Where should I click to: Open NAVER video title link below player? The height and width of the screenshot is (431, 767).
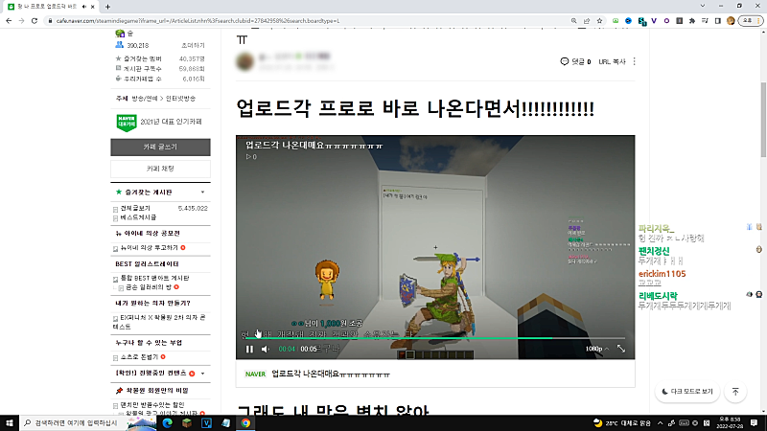pyautogui.click(x=331, y=374)
